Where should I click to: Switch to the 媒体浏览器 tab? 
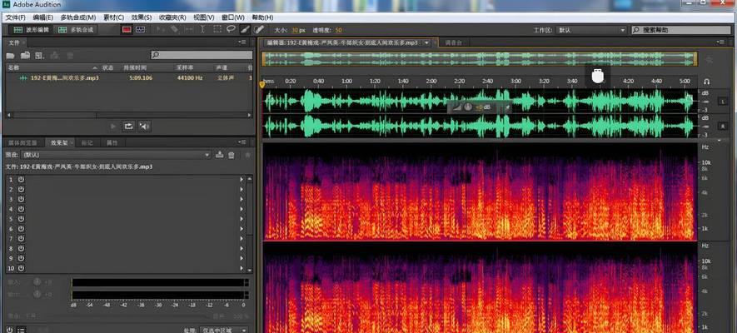[22, 142]
